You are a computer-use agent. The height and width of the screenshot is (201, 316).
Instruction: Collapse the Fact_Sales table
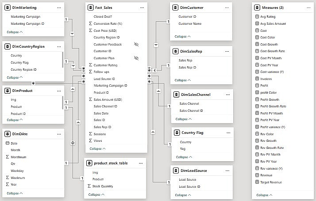[98, 149]
